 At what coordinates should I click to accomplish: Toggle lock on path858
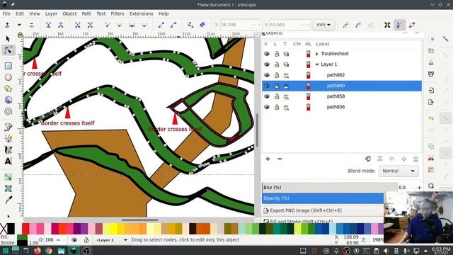tap(277, 96)
